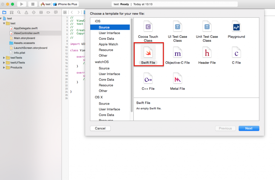Choose the UI Test Case Class template
The height and width of the screenshot is (180, 275).
pos(177,27)
